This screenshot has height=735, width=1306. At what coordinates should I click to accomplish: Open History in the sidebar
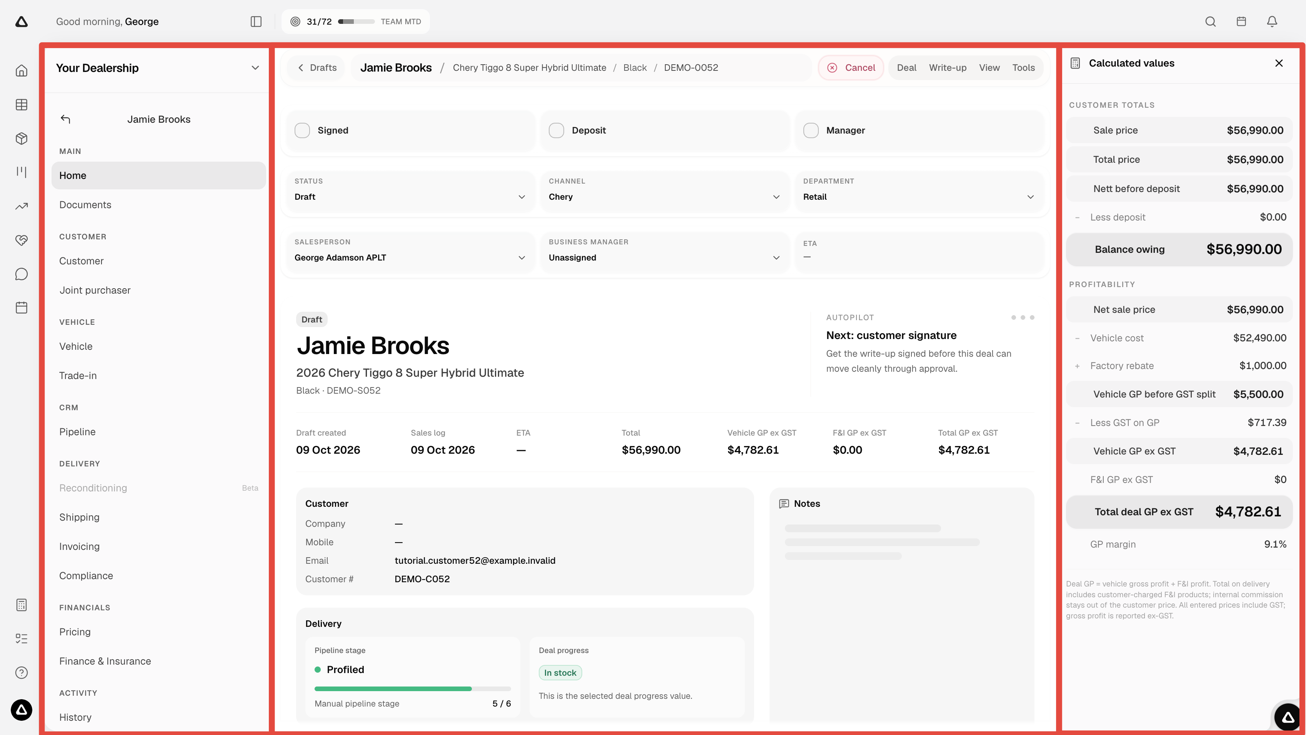159,717
